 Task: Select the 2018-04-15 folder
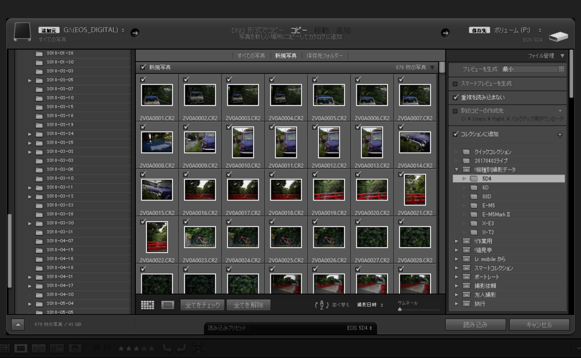(x=60, y=250)
